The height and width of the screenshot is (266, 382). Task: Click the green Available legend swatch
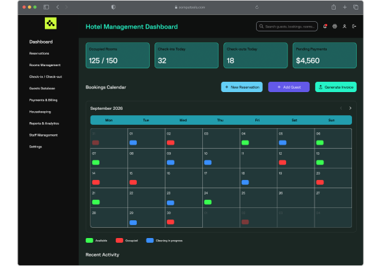pyautogui.click(x=89, y=240)
